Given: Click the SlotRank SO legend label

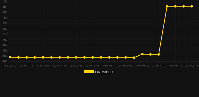Looking at the screenshot, I should (104, 72).
